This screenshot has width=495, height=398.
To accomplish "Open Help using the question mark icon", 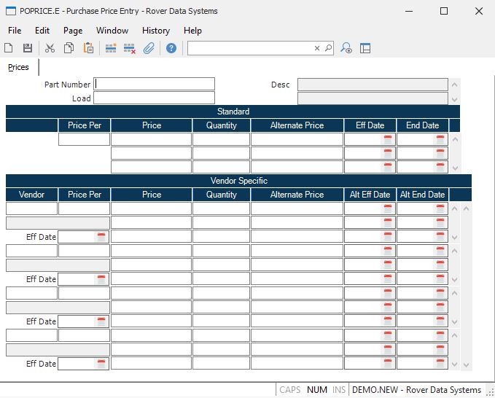I will coord(171,48).
